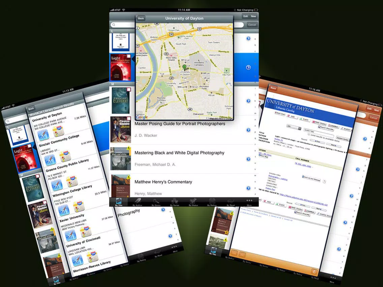Viewport: 383px width, 287px height.
Task: Open Safari icon under University of Dayton
Action: (43, 135)
